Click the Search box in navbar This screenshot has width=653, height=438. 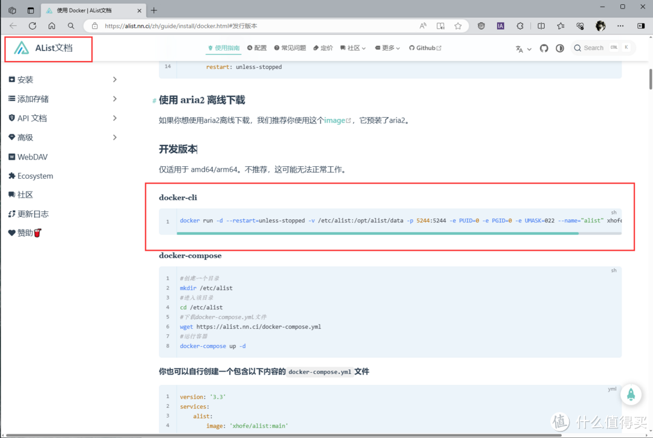pos(603,48)
